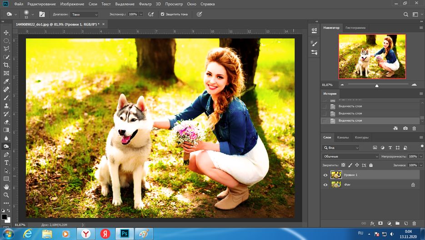Hide the Фон layer eye icon
The height and width of the screenshot is (240, 425).
click(325, 185)
